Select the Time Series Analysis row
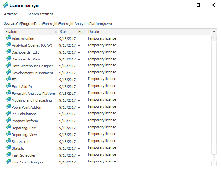 tap(27, 162)
